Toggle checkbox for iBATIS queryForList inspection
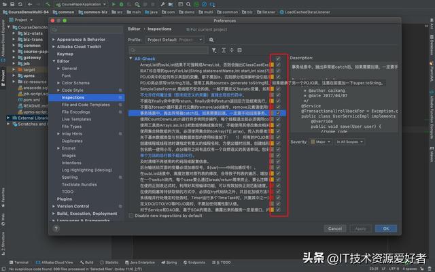The height and width of the screenshot is (272, 435). (278, 71)
